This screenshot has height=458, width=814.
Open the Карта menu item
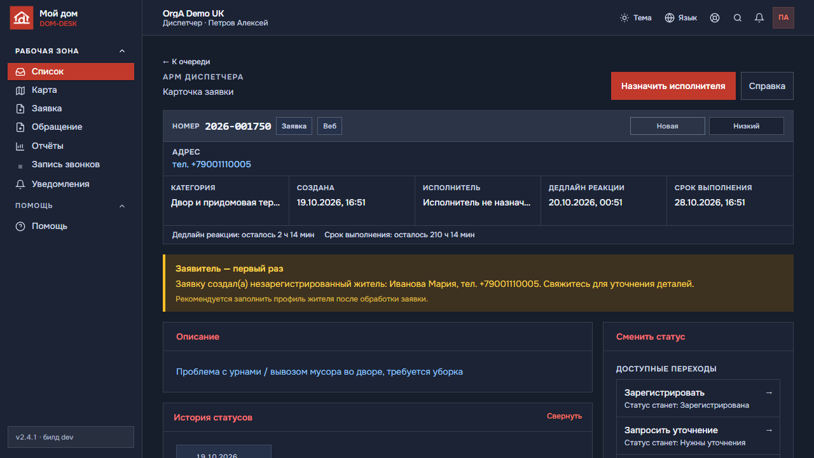pos(71,90)
